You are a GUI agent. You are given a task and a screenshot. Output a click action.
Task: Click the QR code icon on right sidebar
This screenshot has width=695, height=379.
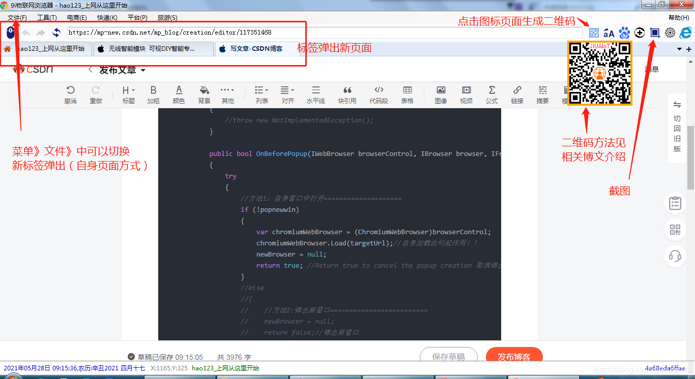tap(675, 230)
